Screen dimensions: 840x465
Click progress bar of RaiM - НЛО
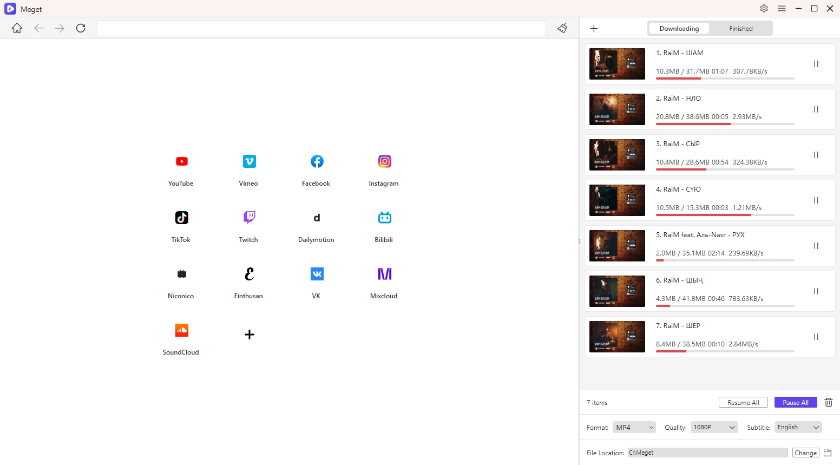725,124
